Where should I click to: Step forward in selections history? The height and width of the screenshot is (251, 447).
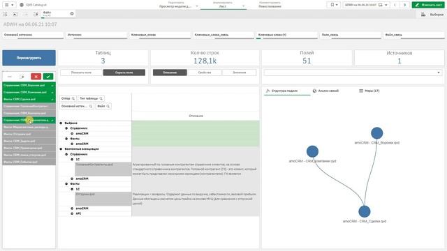click(x=26, y=14)
